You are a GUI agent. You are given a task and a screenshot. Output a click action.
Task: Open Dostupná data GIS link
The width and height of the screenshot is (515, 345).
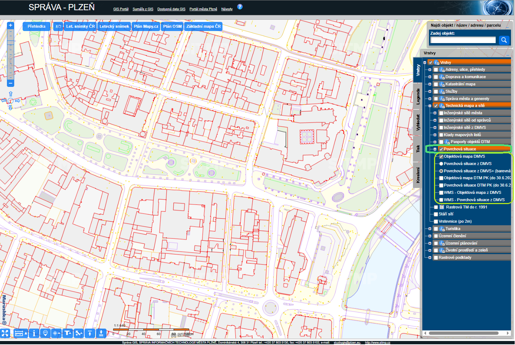click(171, 9)
